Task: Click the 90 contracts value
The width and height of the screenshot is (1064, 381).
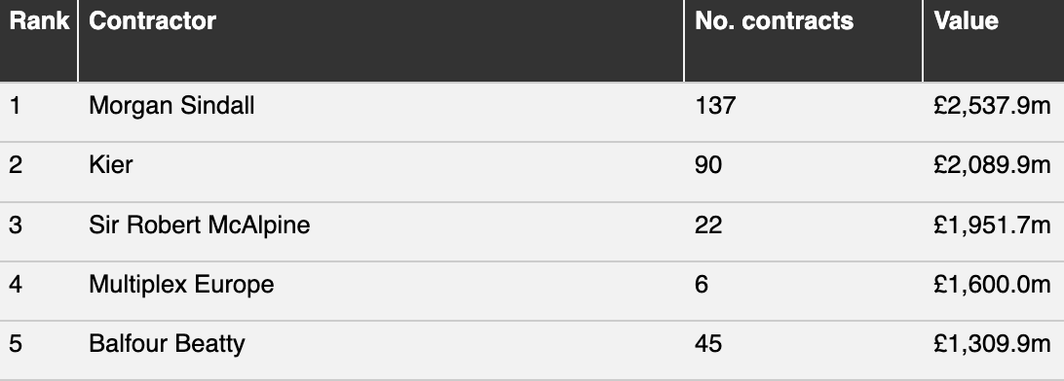Action: (x=708, y=165)
